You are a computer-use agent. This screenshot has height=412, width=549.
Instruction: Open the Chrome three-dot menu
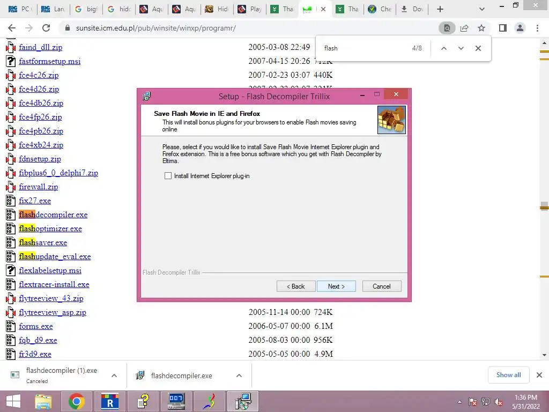point(537,28)
